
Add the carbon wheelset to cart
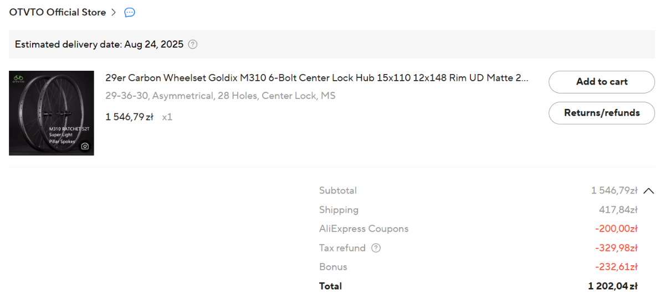click(601, 82)
